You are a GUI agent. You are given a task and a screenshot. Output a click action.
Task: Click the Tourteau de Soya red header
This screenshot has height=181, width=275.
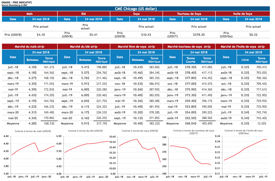(x=189, y=14)
